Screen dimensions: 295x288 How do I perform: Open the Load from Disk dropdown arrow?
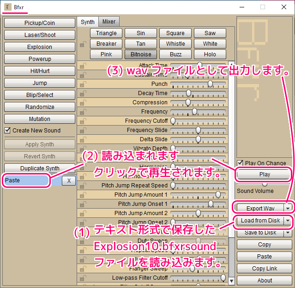(288, 220)
